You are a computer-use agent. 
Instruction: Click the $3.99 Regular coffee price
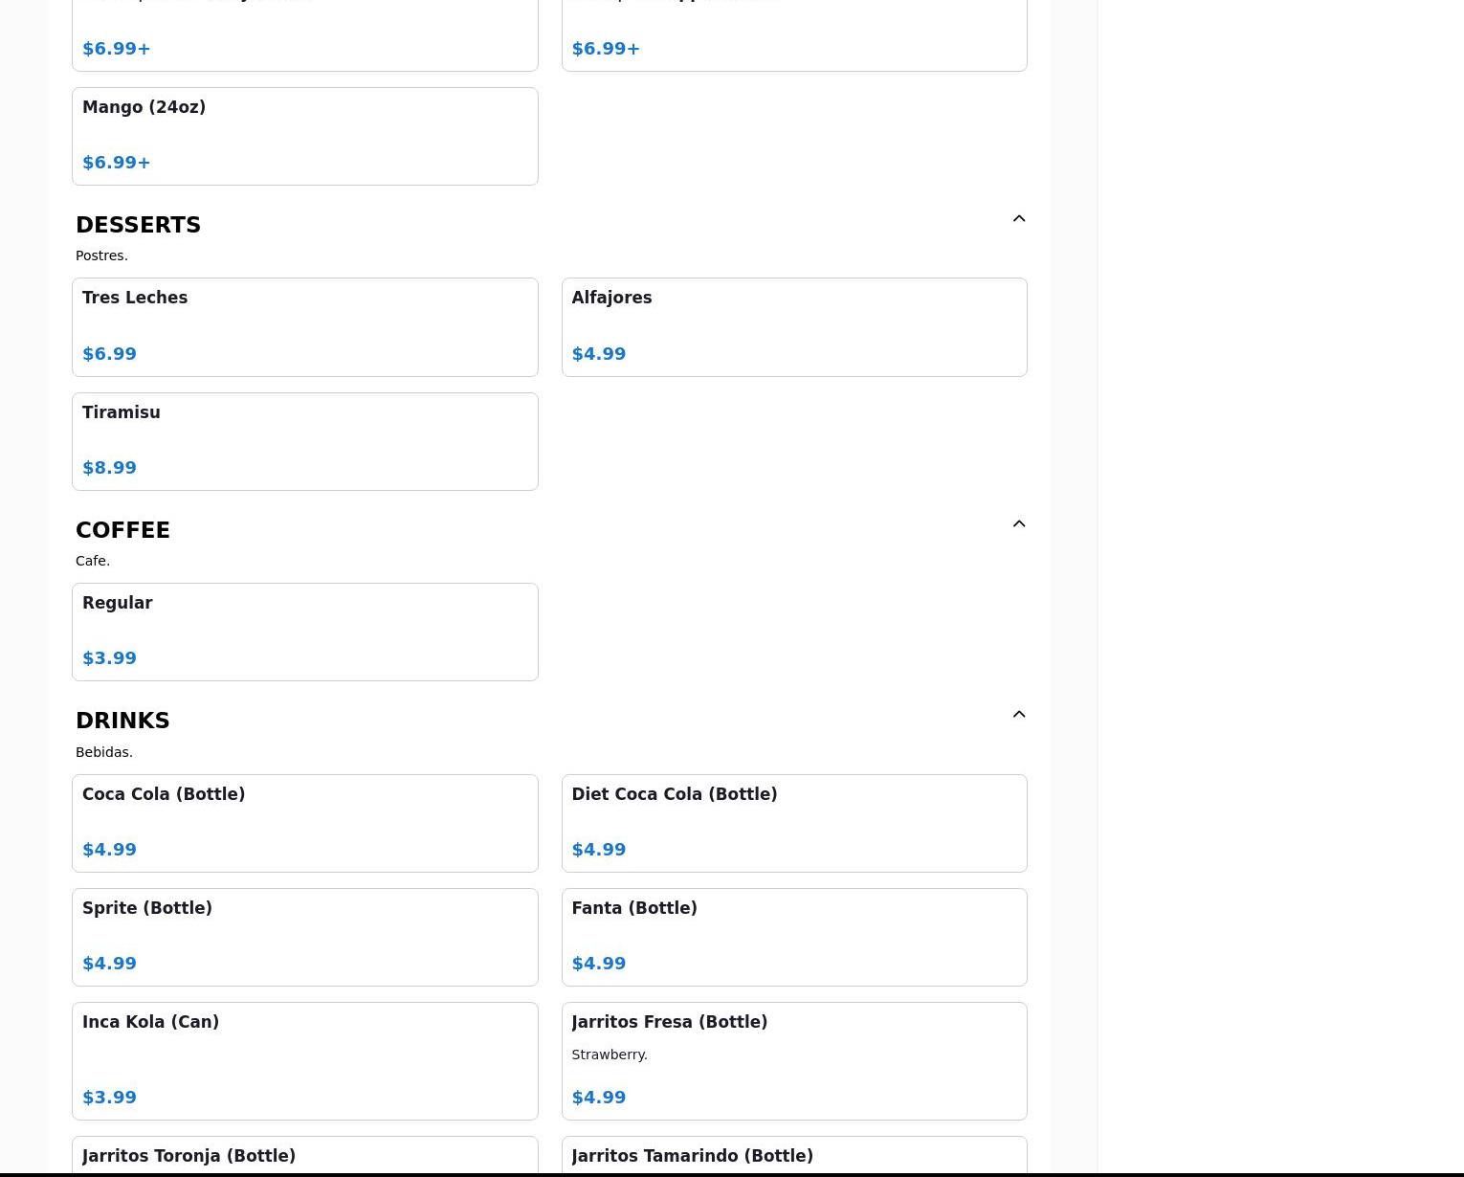click(x=109, y=658)
